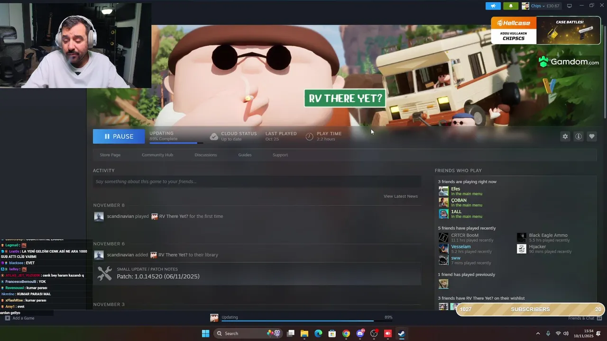The height and width of the screenshot is (341, 607).
Task: Open friend Vesselam avatar
Action: point(443,249)
